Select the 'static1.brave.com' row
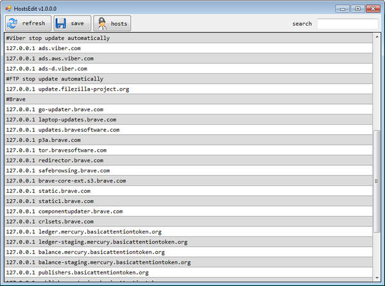The width and height of the screenshot is (385, 286). [x=188, y=201]
